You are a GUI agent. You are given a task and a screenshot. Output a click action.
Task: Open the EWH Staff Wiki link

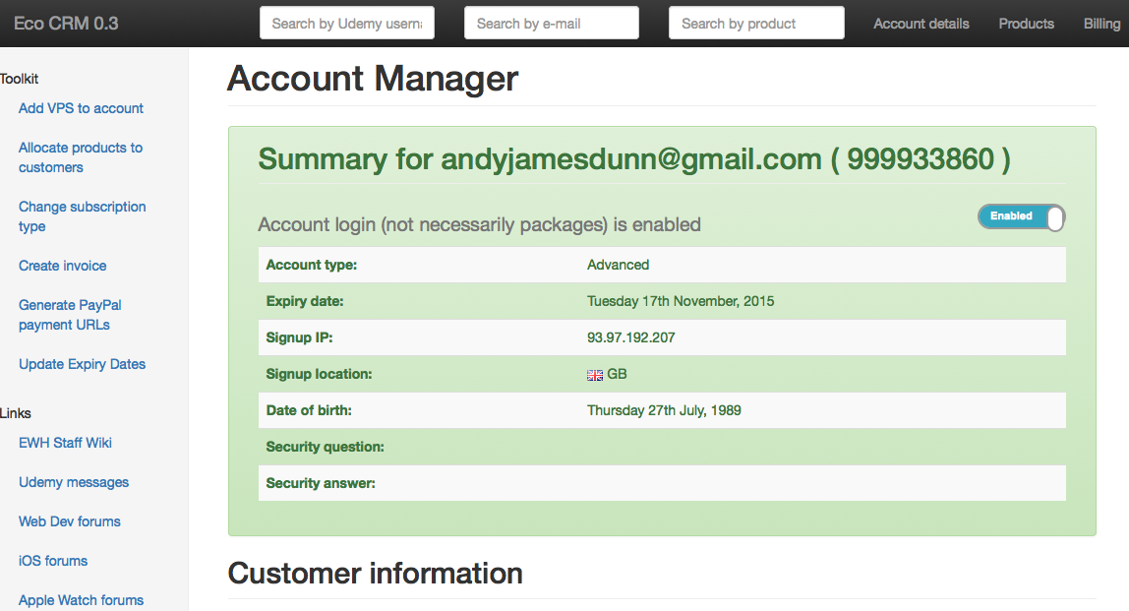tap(65, 443)
